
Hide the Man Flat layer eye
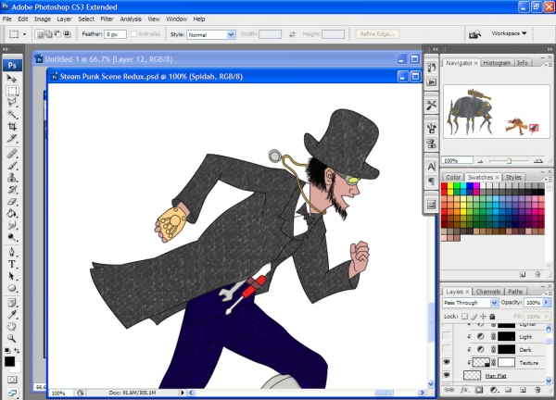tap(447, 375)
